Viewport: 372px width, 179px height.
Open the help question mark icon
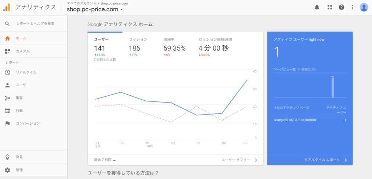pyautogui.click(x=341, y=7)
